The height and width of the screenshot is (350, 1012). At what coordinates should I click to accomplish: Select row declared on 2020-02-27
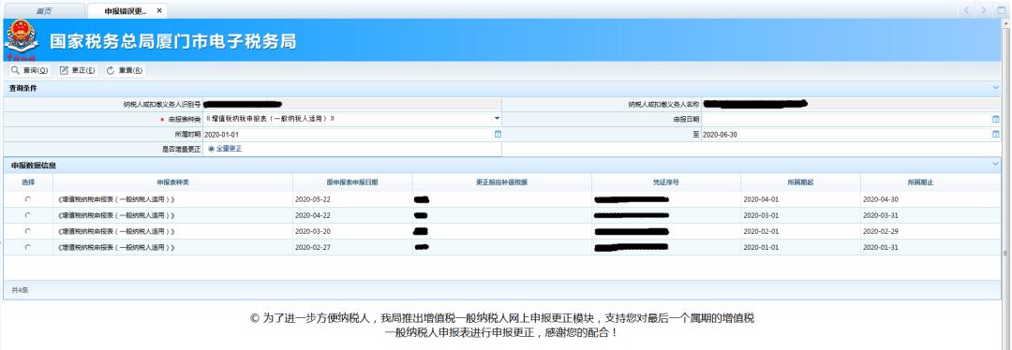tap(27, 247)
